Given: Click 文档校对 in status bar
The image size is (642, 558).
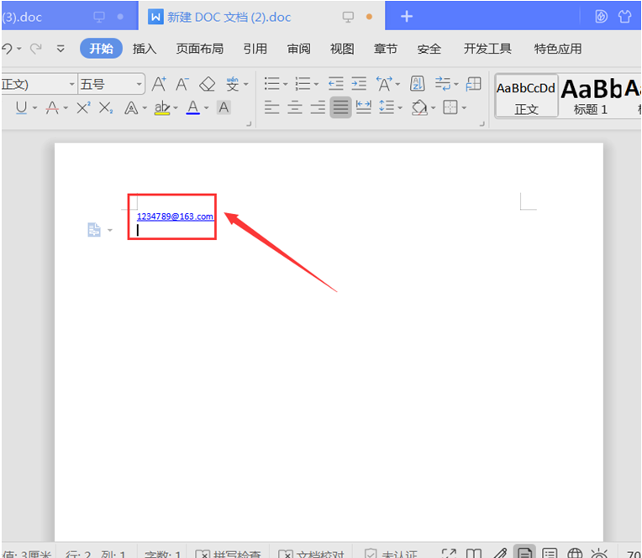Looking at the screenshot, I should pos(312,554).
